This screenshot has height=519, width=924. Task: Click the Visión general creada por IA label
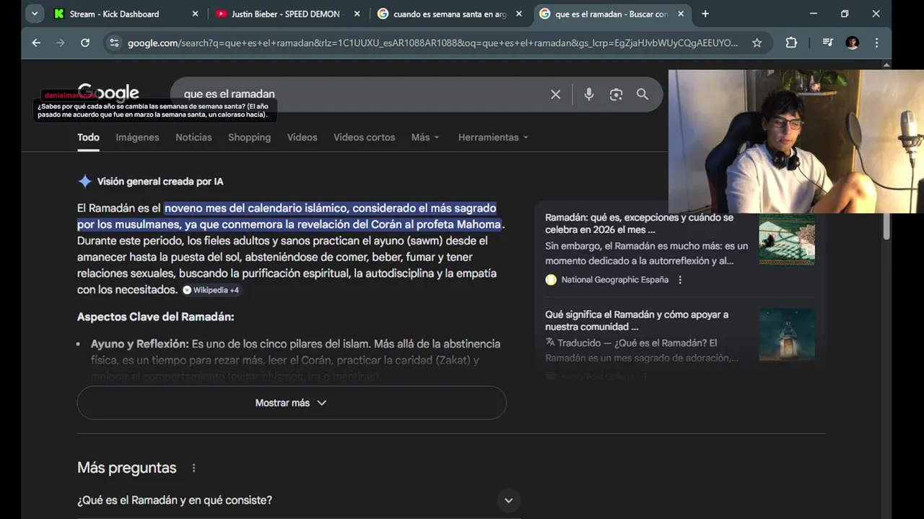(x=160, y=182)
